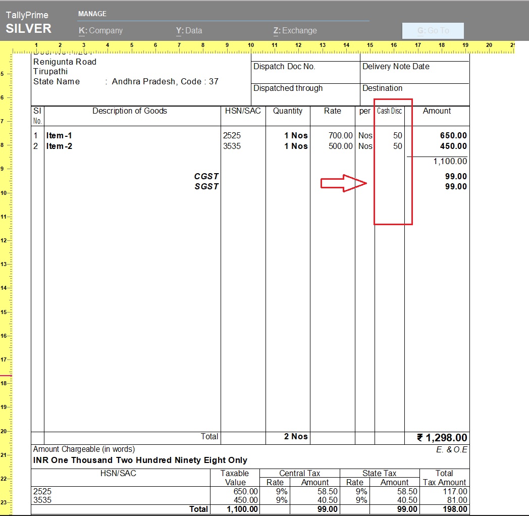Click the State Tax header
Viewport: 529px width, 516px height.
(x=379, y=474)
